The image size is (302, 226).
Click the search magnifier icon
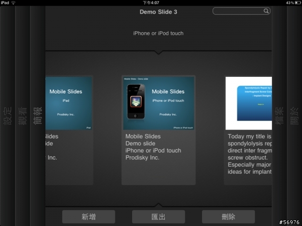tap(266, 11)
